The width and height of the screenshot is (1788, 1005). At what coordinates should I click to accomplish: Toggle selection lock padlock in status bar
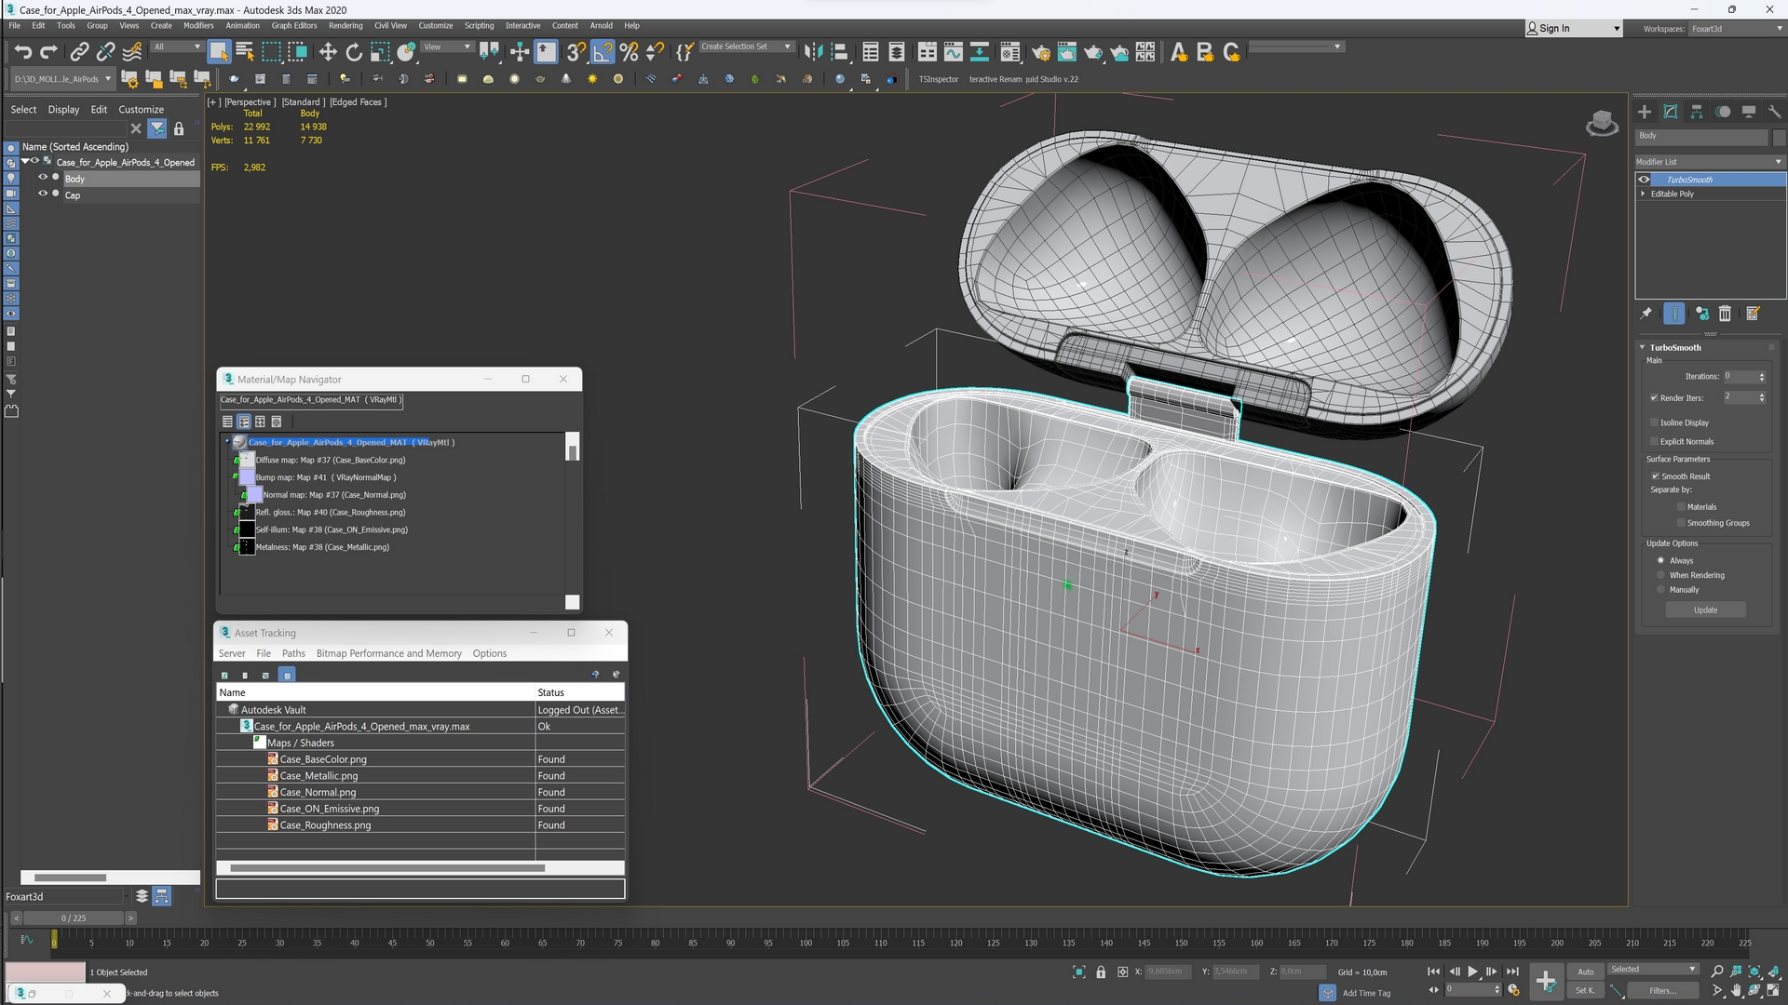(1101, 971)
